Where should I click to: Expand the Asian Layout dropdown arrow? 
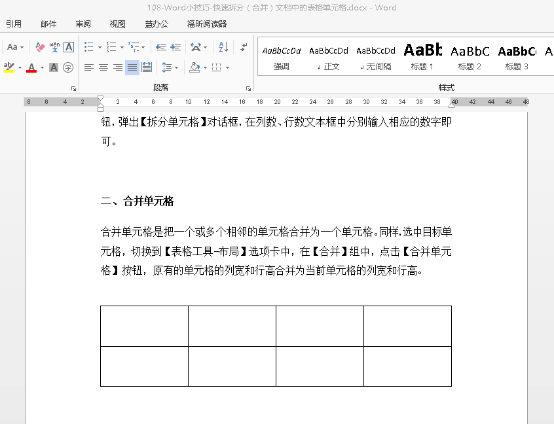tap(205, 47)
